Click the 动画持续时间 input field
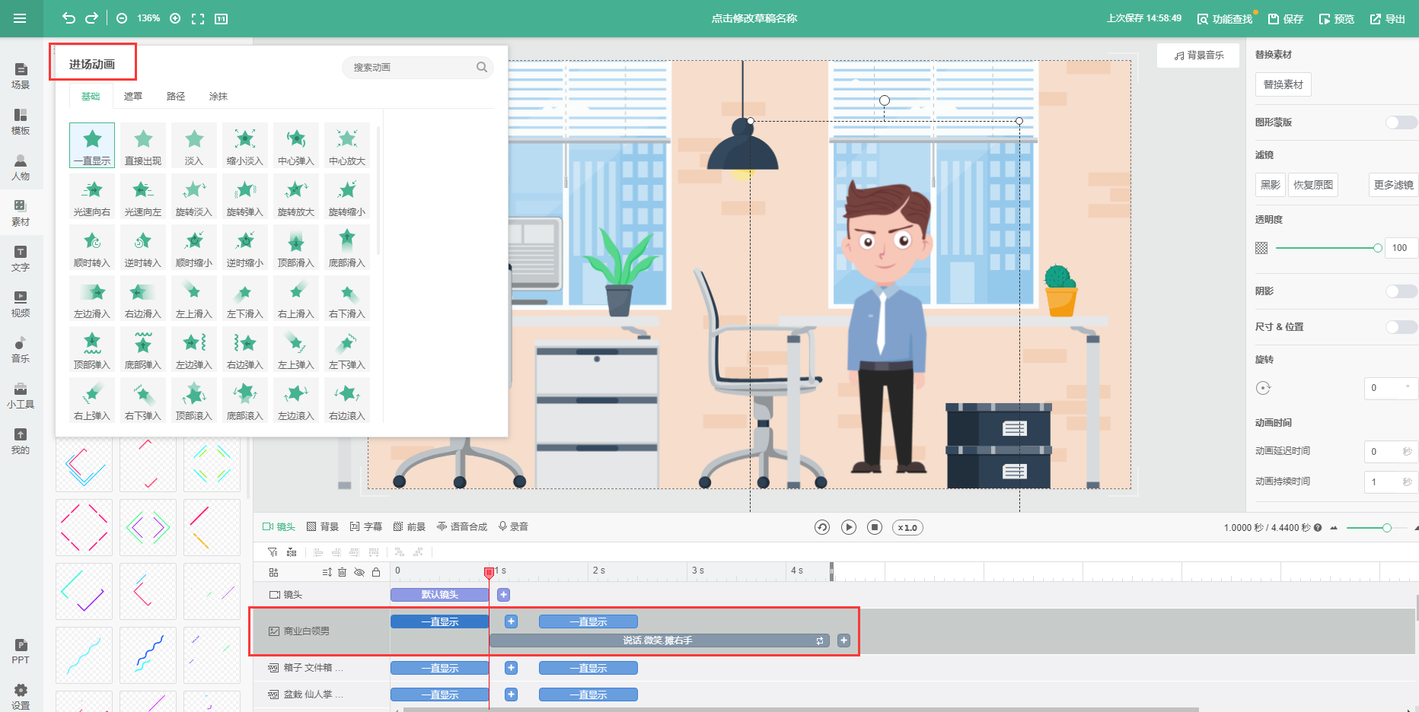The width and height of the screenshot is (1419, 712). pyautogui.click(x=1391, y=482)
